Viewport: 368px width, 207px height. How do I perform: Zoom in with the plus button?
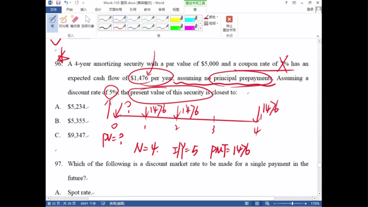pos(305,203)
